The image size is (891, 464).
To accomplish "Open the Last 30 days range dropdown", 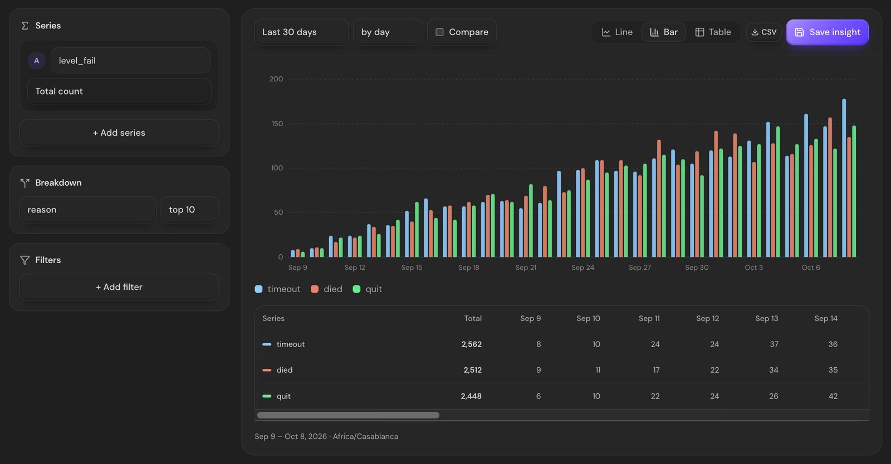I will point(301,32).
